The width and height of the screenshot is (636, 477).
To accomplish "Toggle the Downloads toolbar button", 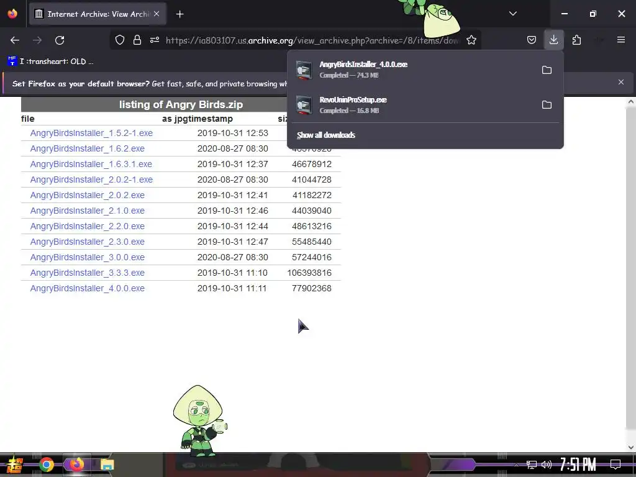I will (x=553, y=40).
